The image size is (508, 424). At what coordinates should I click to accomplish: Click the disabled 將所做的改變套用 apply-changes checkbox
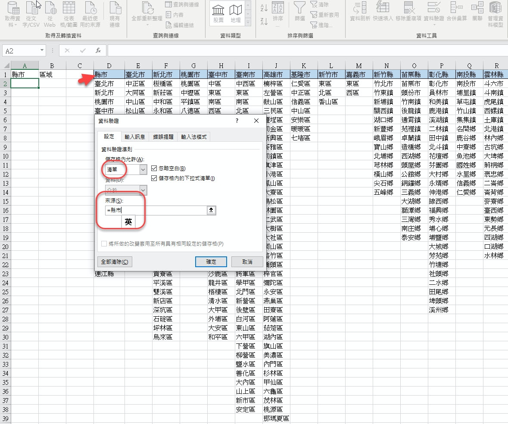click(104, 244)
